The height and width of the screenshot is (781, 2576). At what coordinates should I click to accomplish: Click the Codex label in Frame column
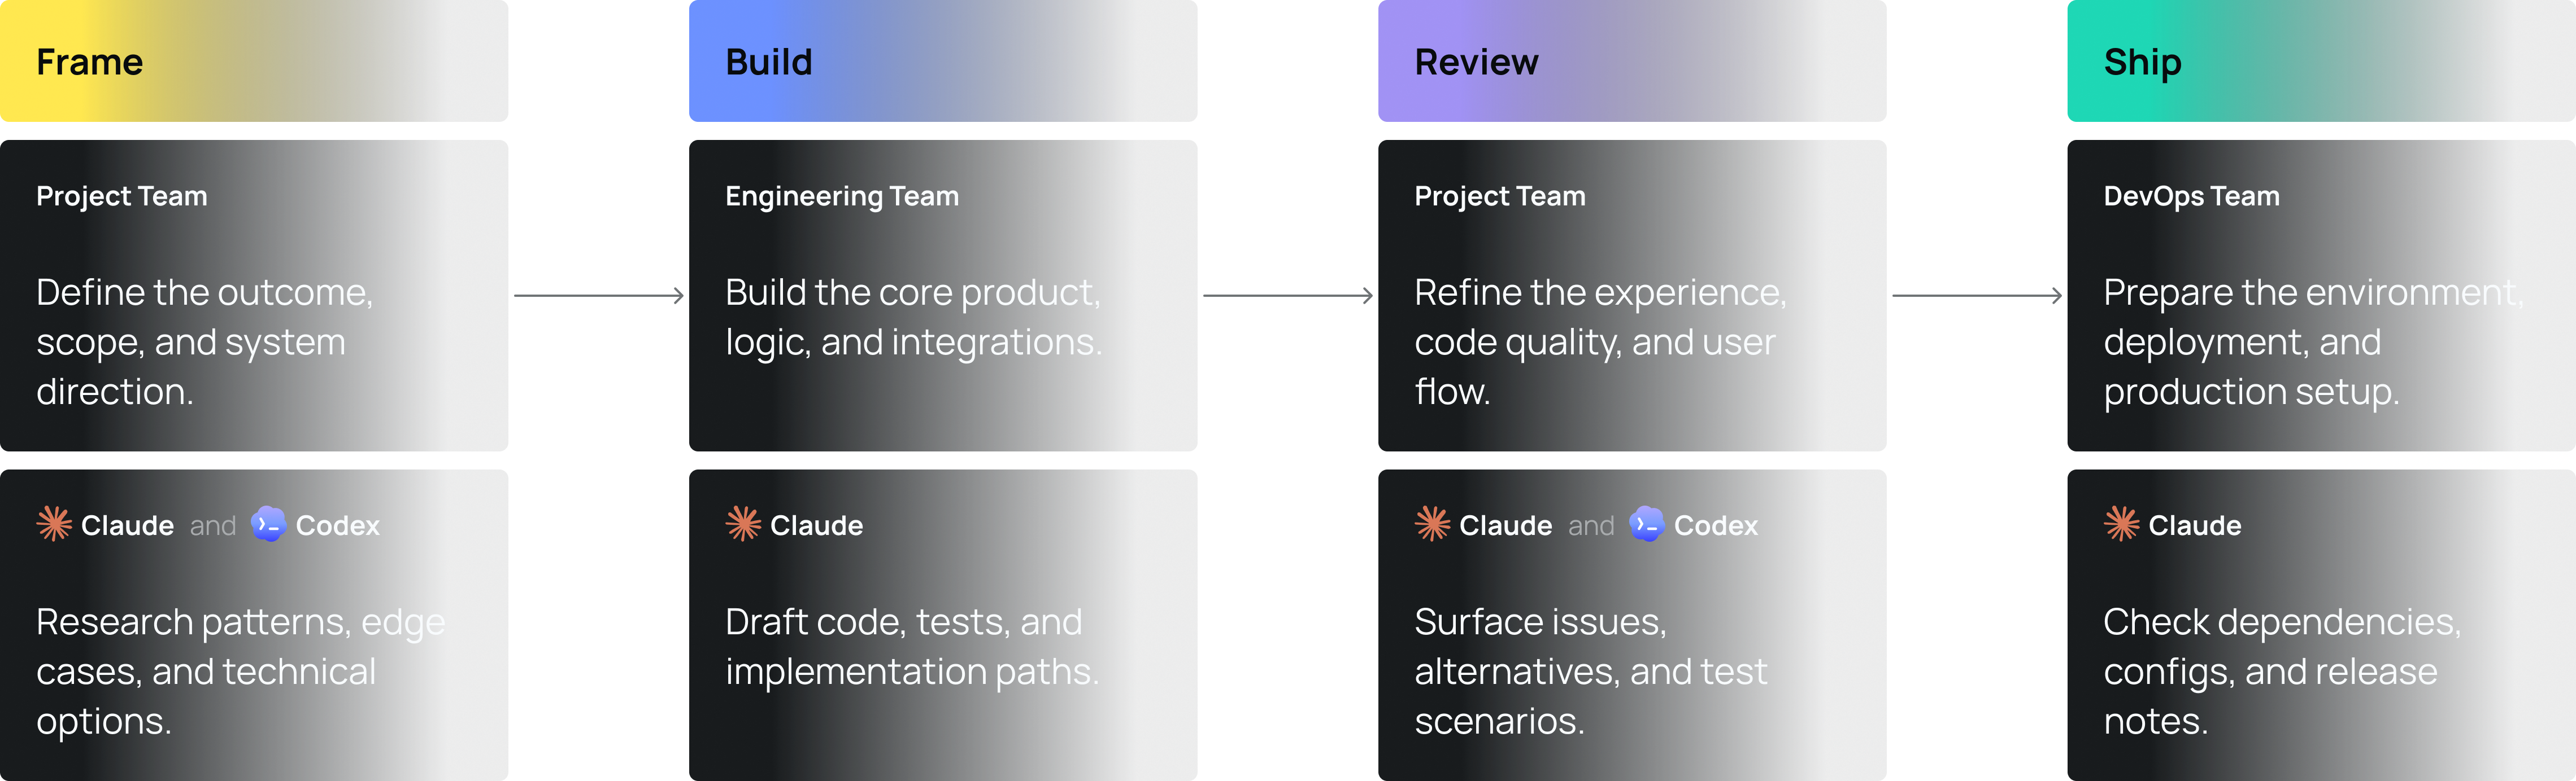[x=338, y=525]
